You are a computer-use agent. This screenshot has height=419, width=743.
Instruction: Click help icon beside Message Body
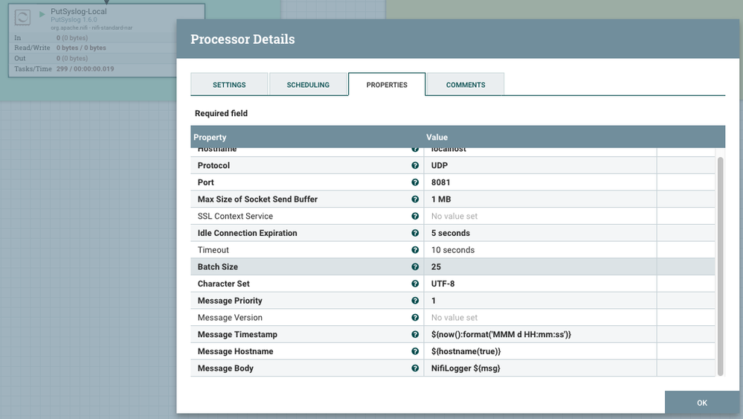coord(415,368)
